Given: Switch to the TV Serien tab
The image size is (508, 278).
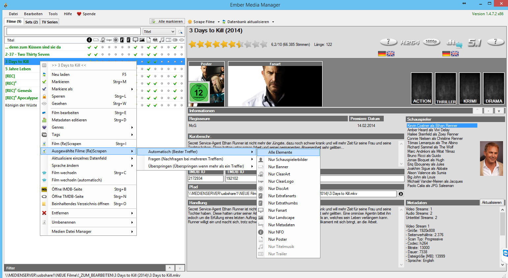Looking at the screenshot, I should [49, 22].
